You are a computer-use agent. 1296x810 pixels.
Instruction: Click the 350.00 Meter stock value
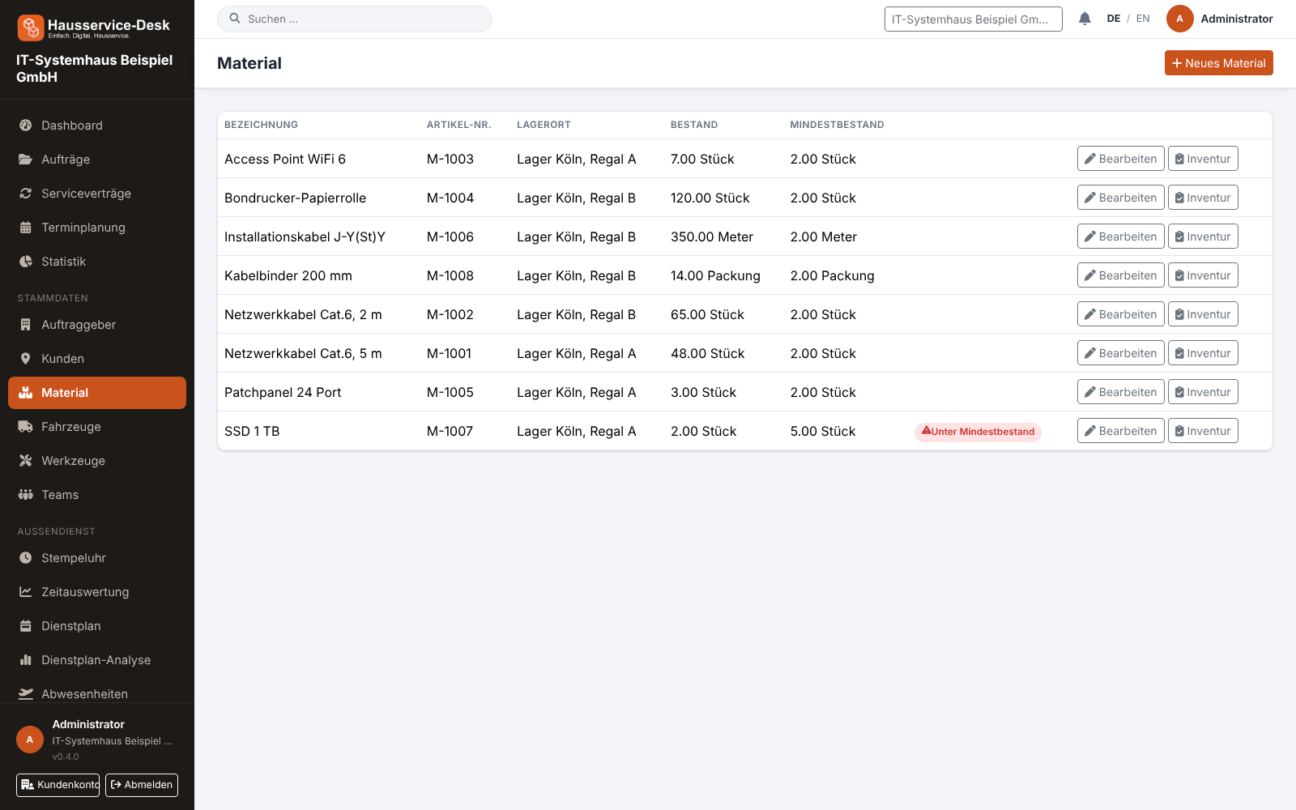(712, 237)
